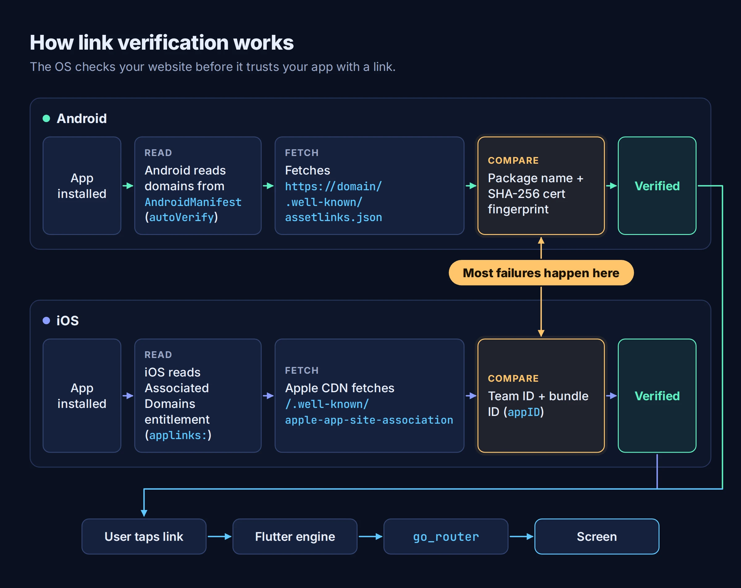
Task: Select the iOS App installed box
Action: point(82,396)
